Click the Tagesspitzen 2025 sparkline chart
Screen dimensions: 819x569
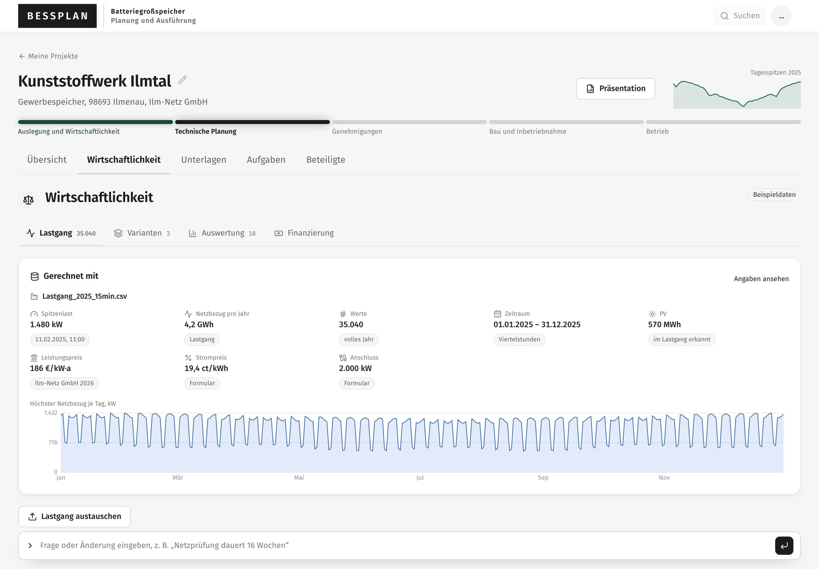click(x=737, y=95)
